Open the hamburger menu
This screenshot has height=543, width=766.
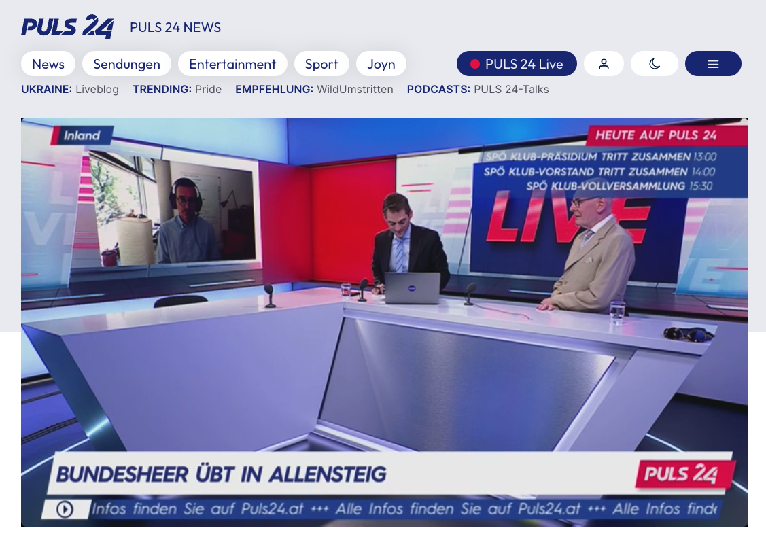713,63
